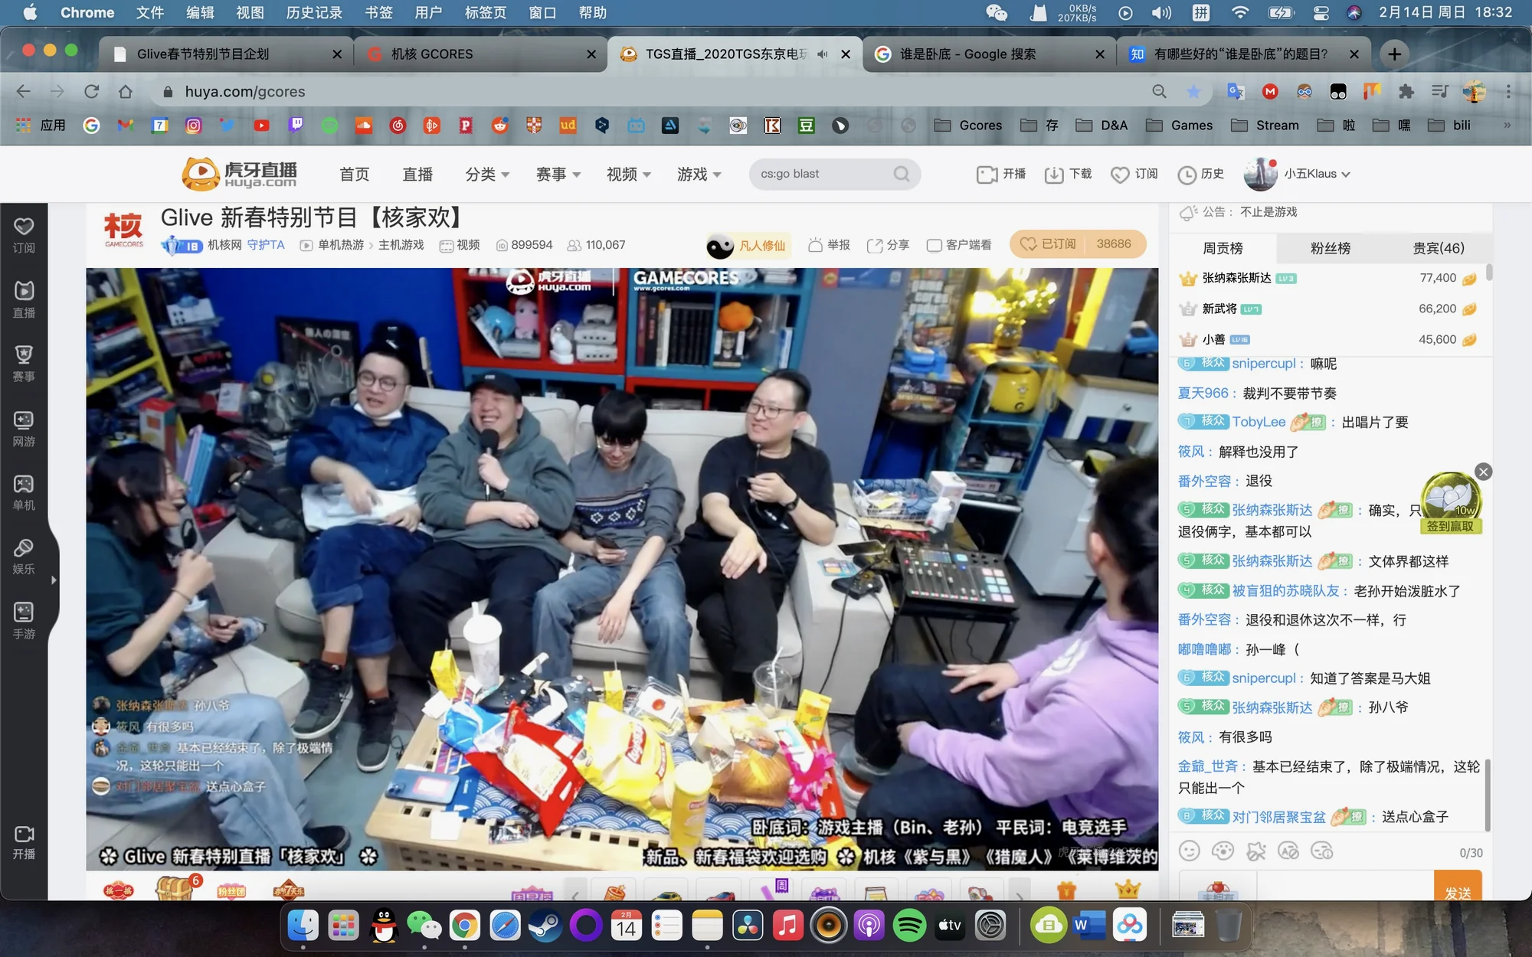The width and height of the screenshot is (1532, 957).
Task: Click the 开播 camera icon in header
Action: coord(987,175)
